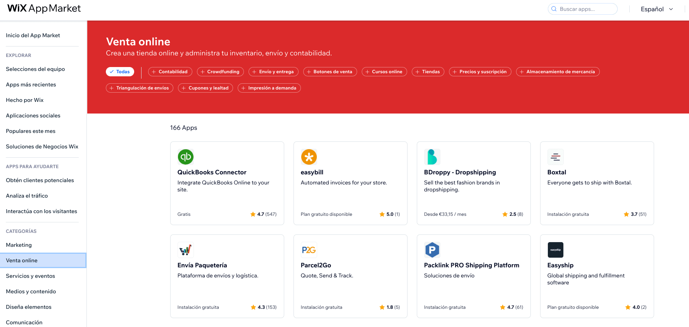Toggle the Crowdfunding filter chip

click(220, 72)
